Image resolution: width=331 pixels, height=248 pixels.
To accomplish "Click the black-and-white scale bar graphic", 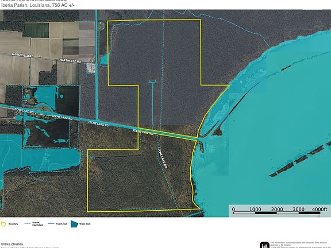I will tap(277, 213).
